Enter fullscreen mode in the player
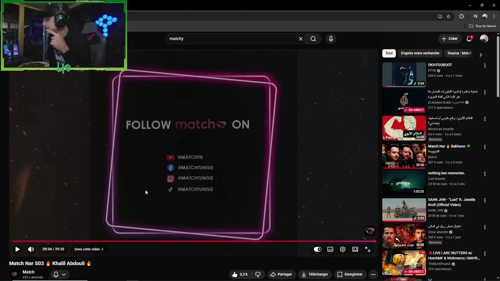The height and width of the screenshot is (281, 500). (x=368, y=249)
